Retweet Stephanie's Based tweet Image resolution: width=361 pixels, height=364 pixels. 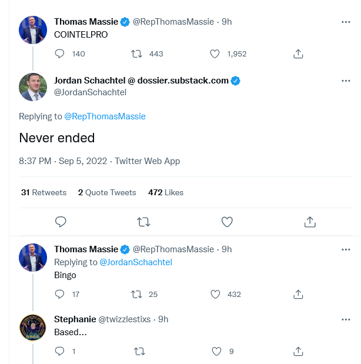click(139, 351)
